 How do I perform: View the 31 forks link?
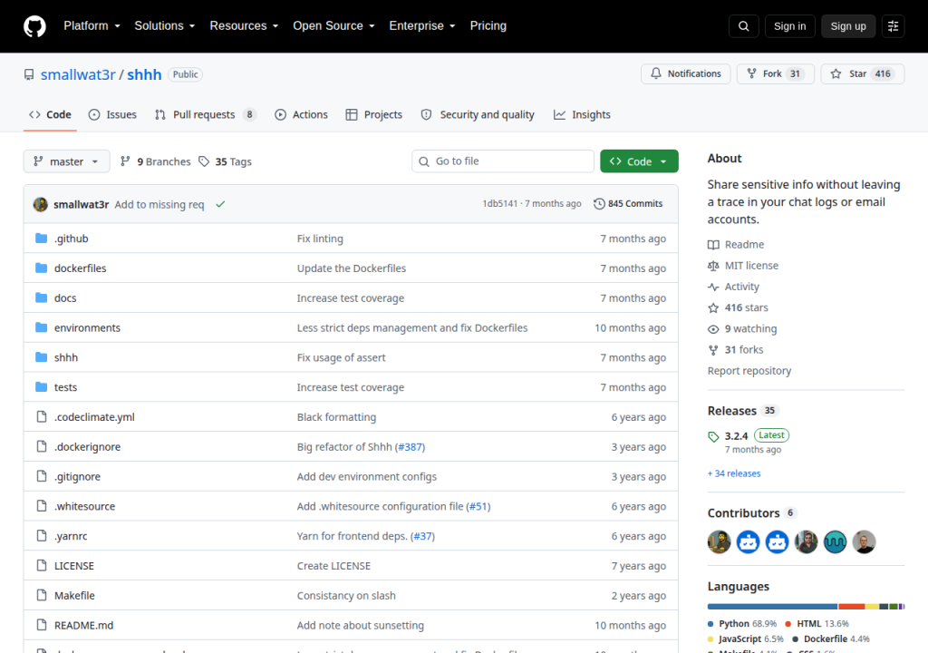coord(736,349)
